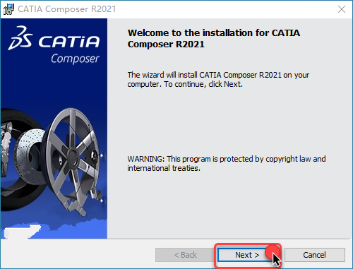Click the 'Welcome to the installation for CATIA' heading
This screenshot has width=353, height=269.
point(214,38)
